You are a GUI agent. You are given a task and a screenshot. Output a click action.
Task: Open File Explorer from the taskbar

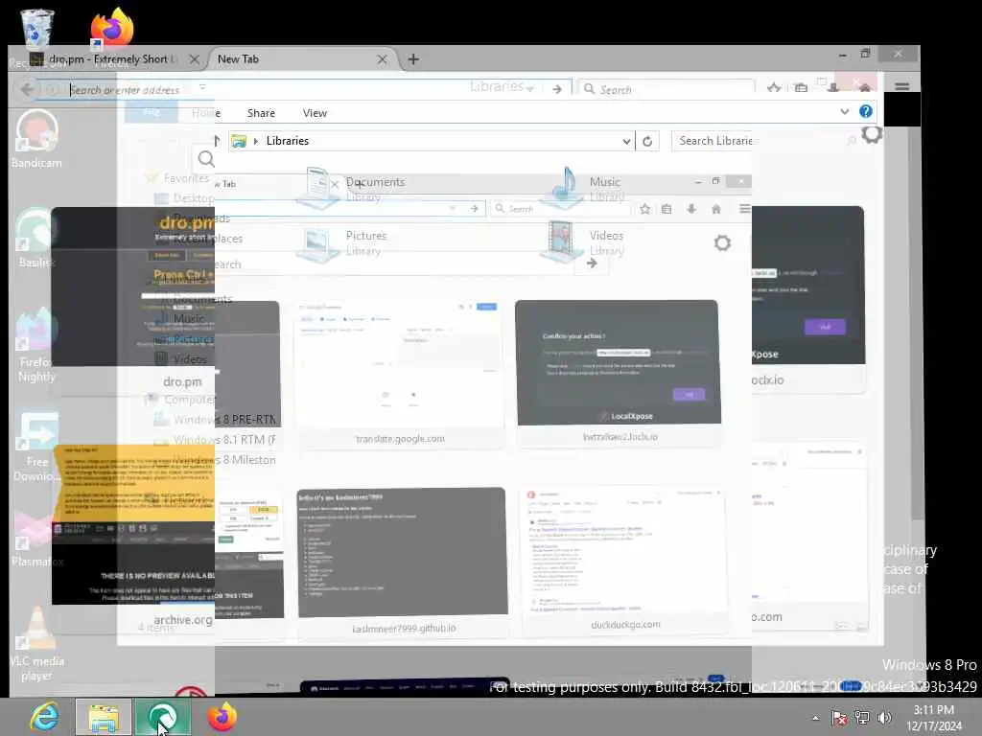coord(104,717)
